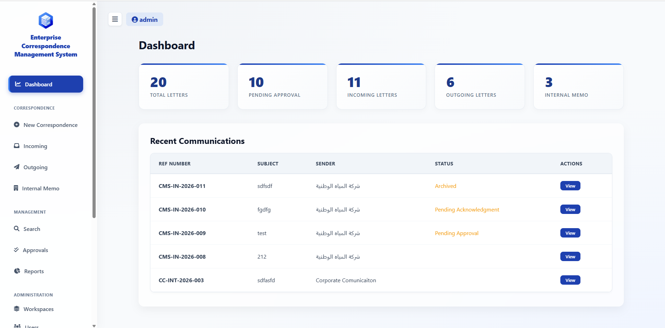The height and width of the screenshot is (328, 665).
Task: Click the Total Letters stat card
Action: point(183,86)
